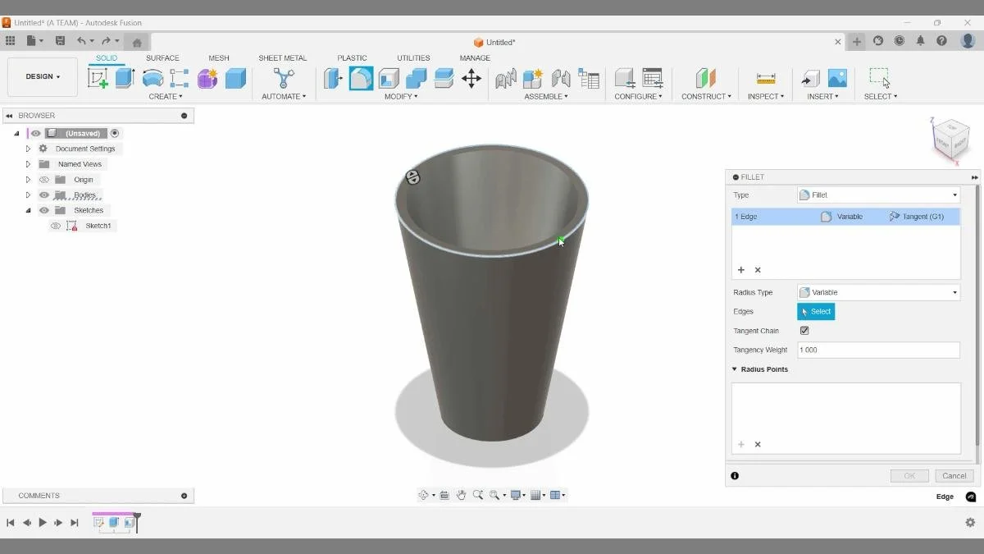The image size is (984, 554).
Task: Click the highlighted Fillet tool icon
Action: tap(361, 78)
